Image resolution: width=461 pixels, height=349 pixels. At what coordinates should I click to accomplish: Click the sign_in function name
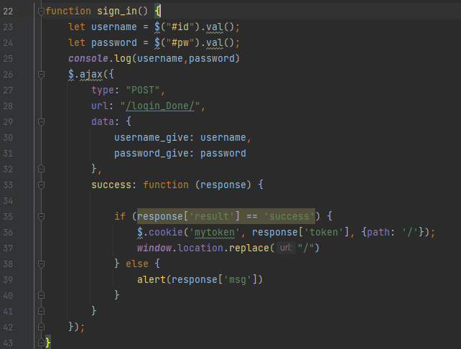pyautogui.click(x=117, y=11)
